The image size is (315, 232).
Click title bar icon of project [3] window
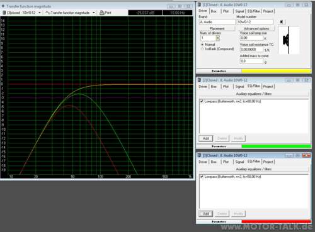tap(199, 155)
